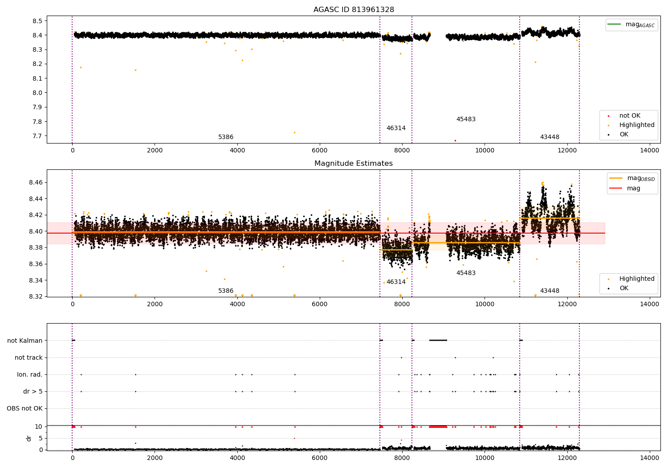Click the red 'mag' legend line

[616, 188]
